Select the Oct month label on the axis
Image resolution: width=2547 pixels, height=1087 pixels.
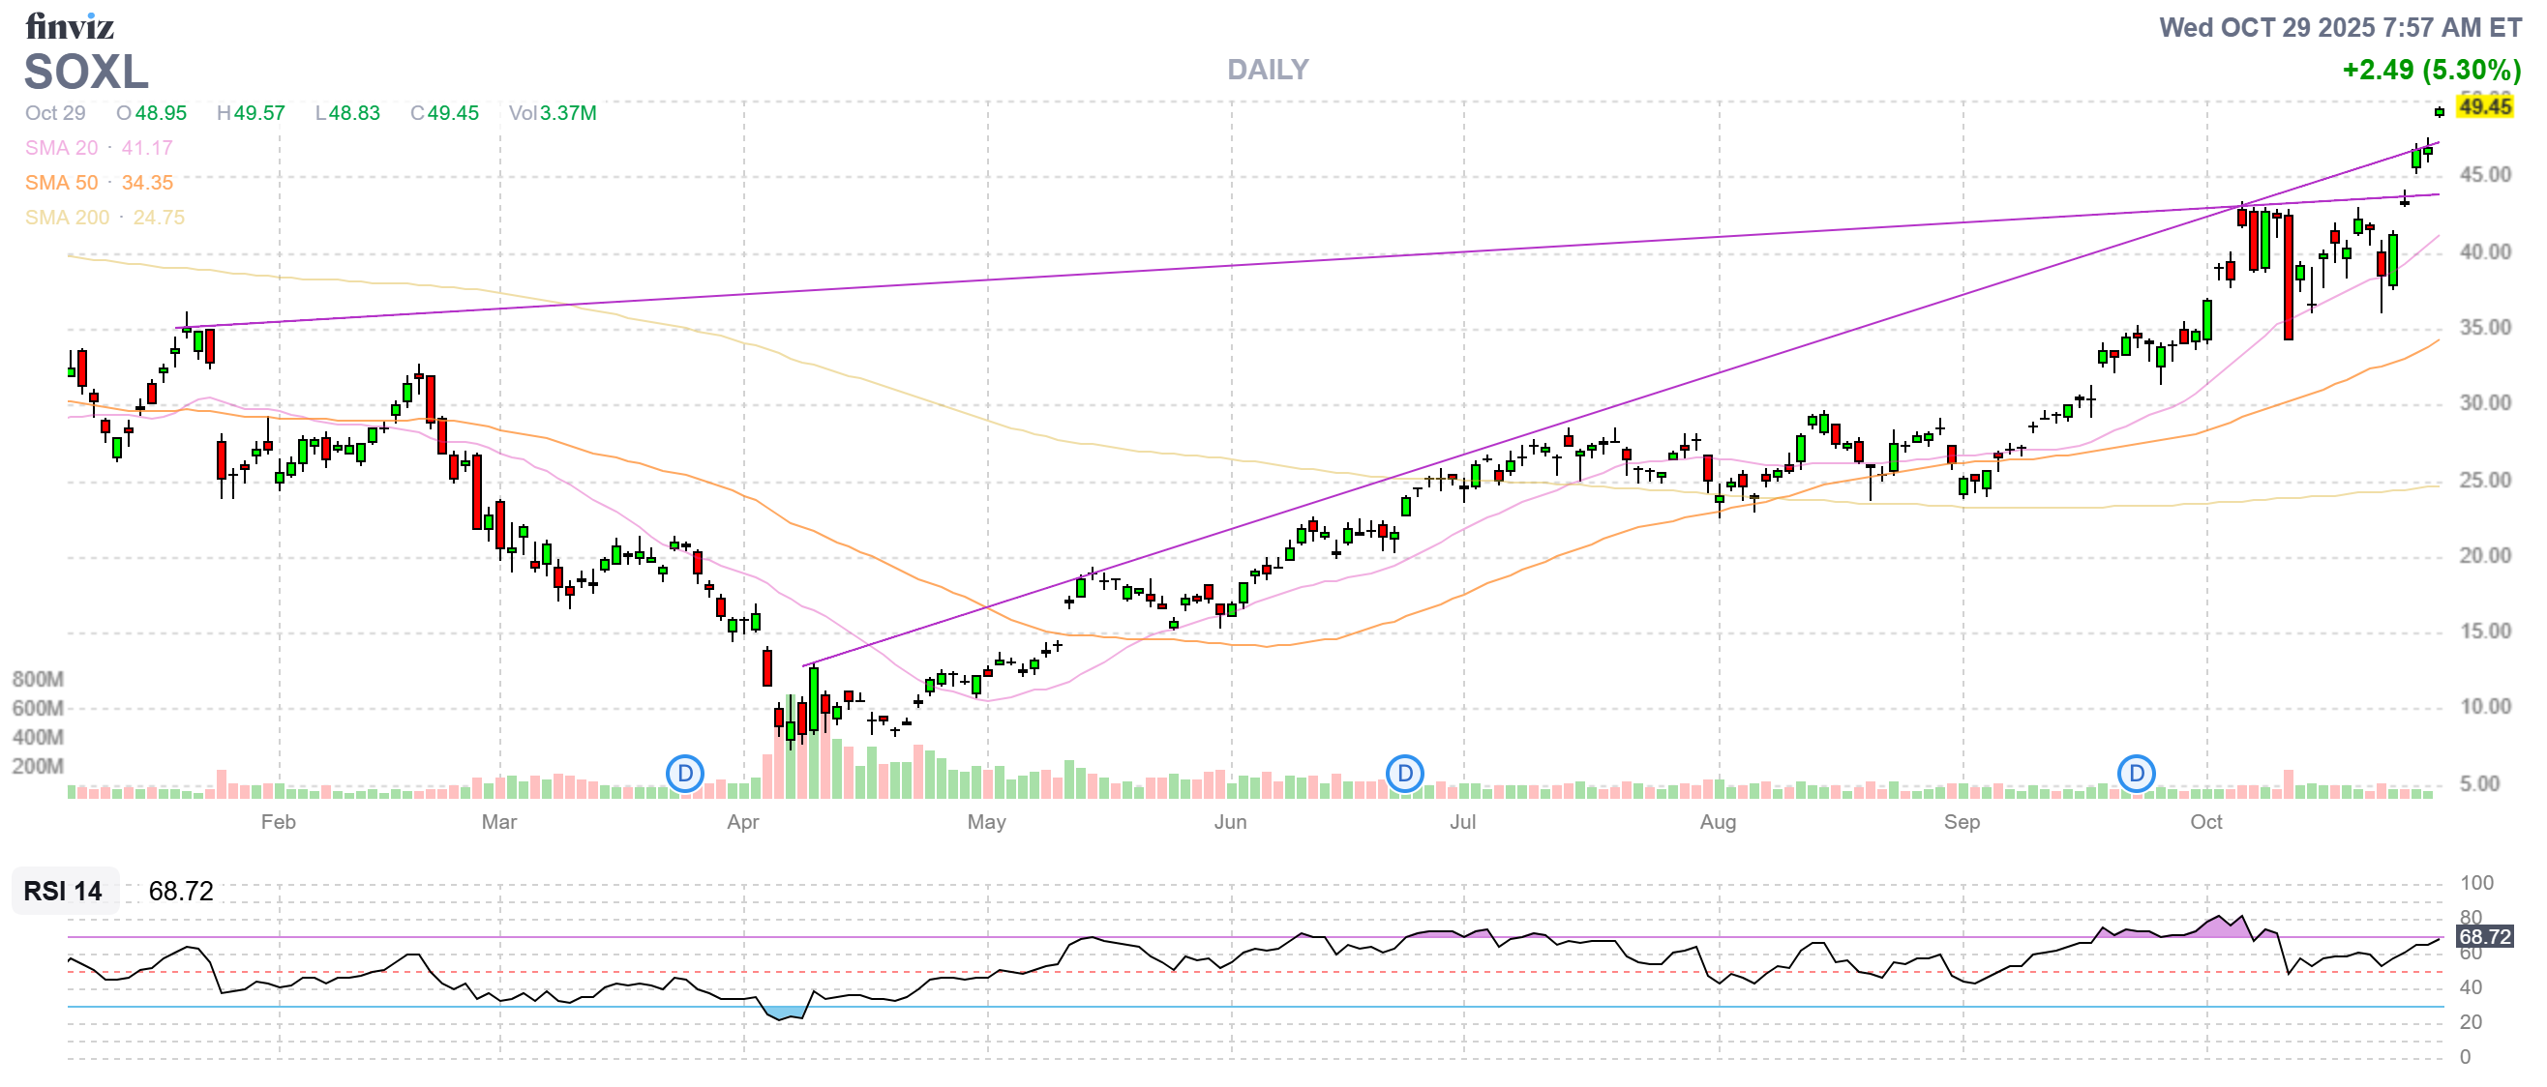pos(2207,821)
